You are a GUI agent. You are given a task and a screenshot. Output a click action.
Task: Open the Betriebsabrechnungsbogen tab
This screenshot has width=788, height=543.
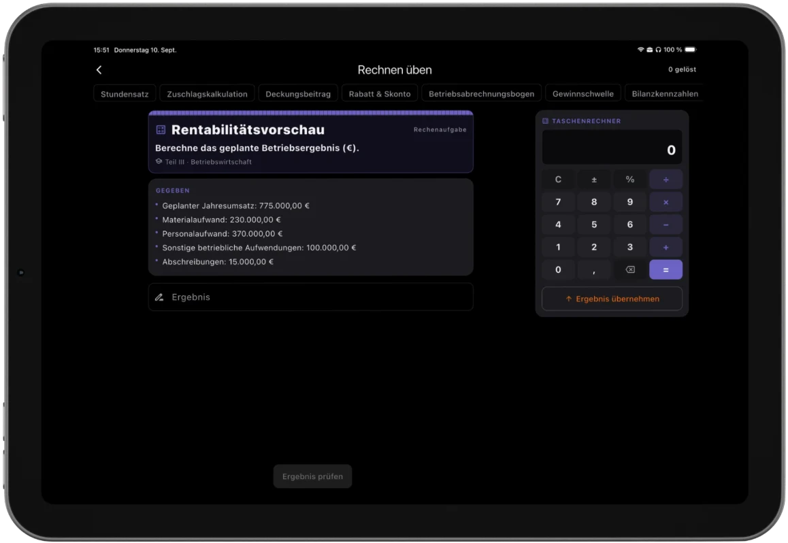pos(482,94)
